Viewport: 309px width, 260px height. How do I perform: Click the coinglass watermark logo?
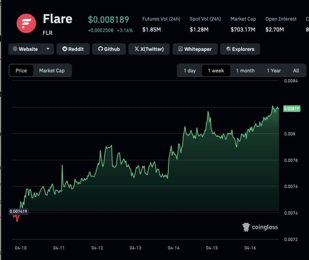click(246, 227)
